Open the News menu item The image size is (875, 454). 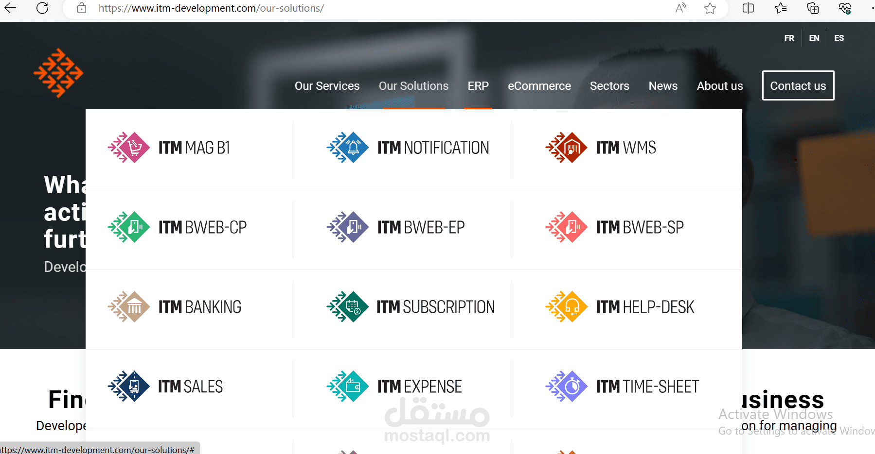[x=663, y=86]
